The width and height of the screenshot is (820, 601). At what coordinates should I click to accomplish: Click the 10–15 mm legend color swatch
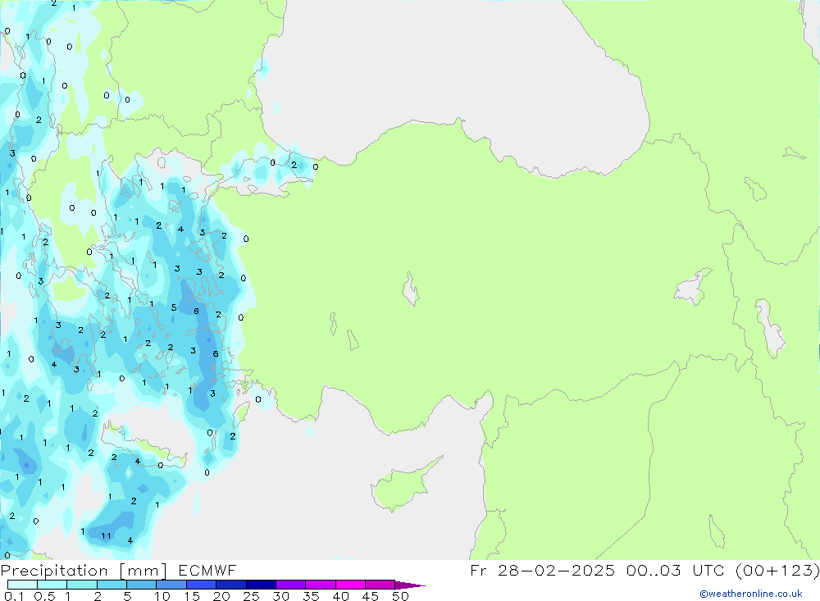[x=171, y=585]
